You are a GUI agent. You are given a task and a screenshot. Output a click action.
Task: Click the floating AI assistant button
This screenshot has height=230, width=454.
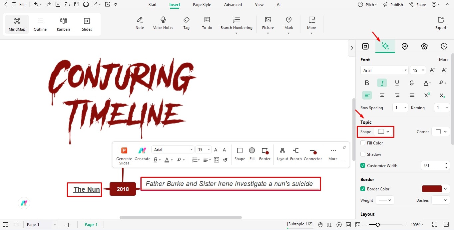pyautogui.click(x=24, y=203)
